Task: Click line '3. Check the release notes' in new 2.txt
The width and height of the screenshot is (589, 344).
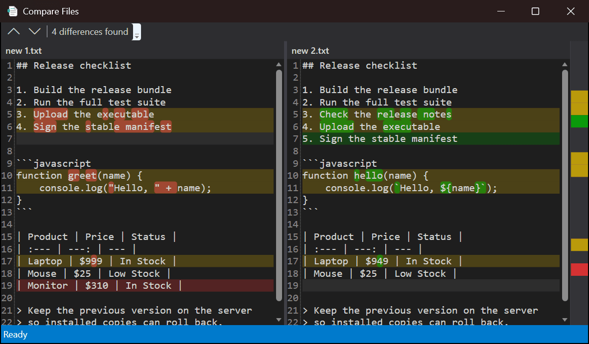Action: (x=431, y=115)
